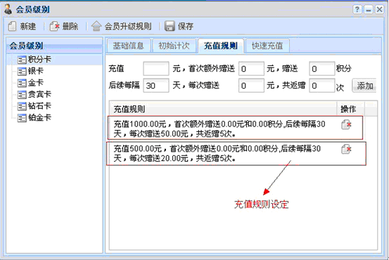Click the 删除 delete toolbar icon
The image size is (389, 260).
(x=54, y=26)
